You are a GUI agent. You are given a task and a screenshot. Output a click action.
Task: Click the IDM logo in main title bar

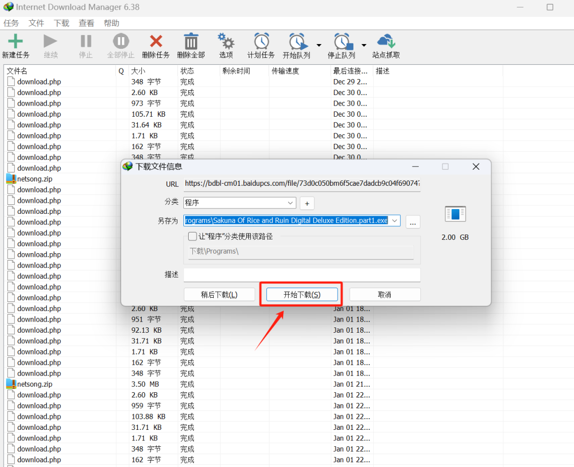point(8,6)
